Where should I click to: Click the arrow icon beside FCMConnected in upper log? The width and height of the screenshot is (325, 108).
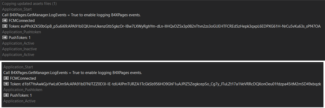5,21
